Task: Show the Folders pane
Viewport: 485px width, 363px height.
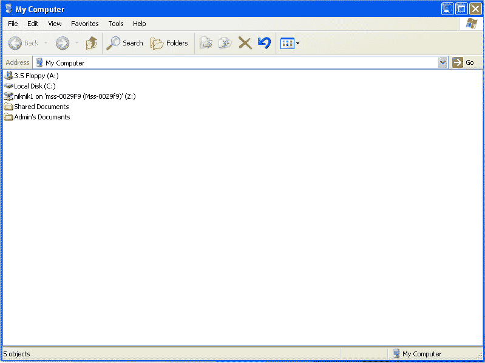Action: click(169, 43)
